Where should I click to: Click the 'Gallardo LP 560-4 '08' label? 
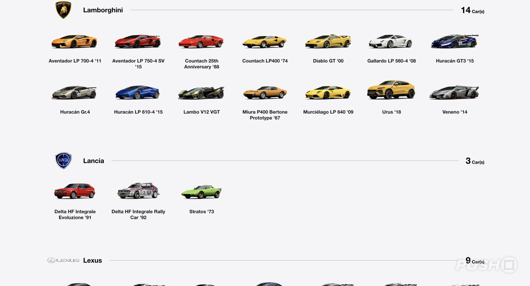point(391,61)
